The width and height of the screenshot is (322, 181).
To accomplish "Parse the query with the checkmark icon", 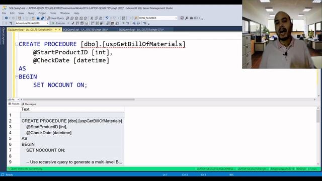I will [x=72, y=23].
